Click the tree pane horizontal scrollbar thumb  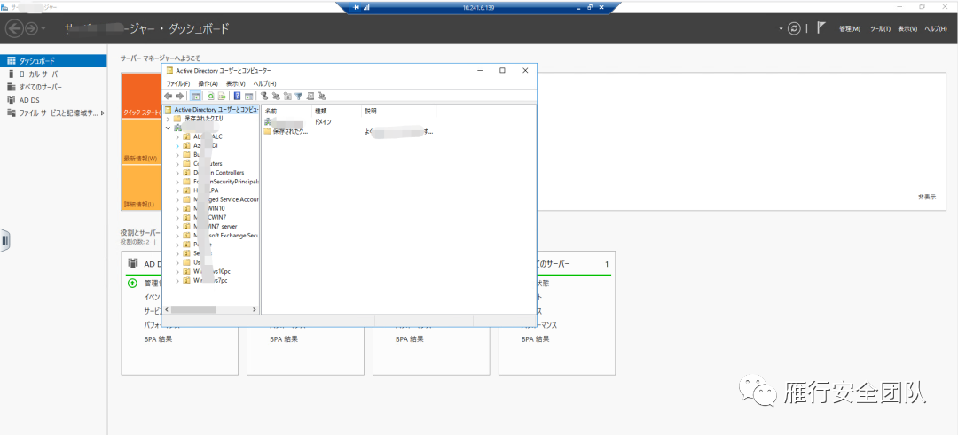194,310
